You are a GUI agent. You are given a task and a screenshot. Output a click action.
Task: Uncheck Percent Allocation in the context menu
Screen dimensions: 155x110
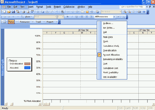coord(111,55)
